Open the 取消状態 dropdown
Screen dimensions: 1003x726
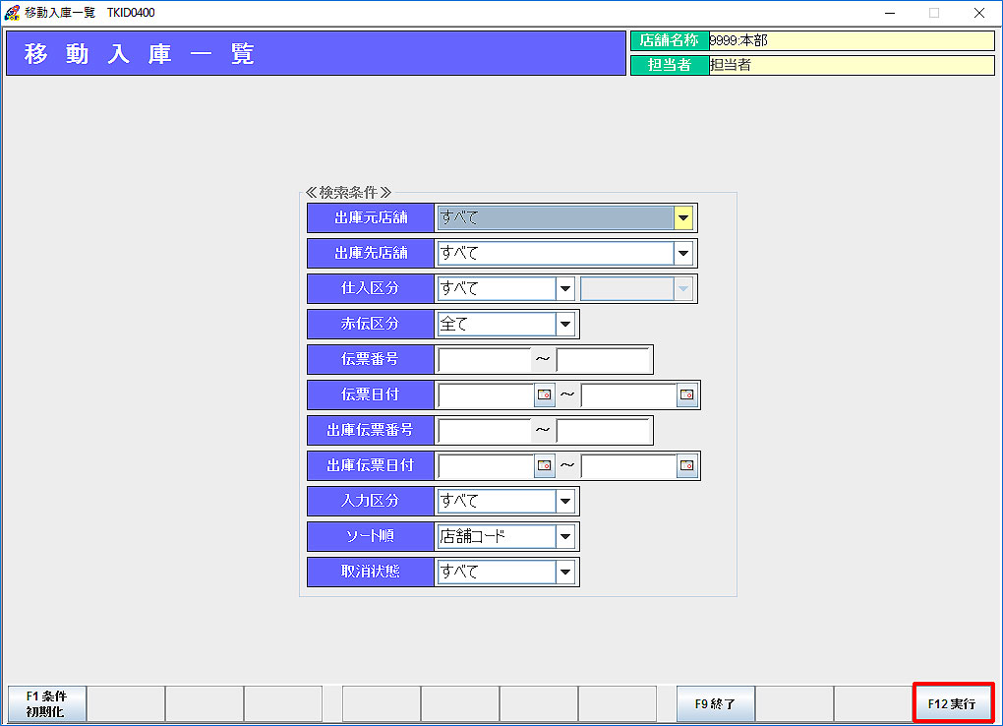tap(564, 573)
